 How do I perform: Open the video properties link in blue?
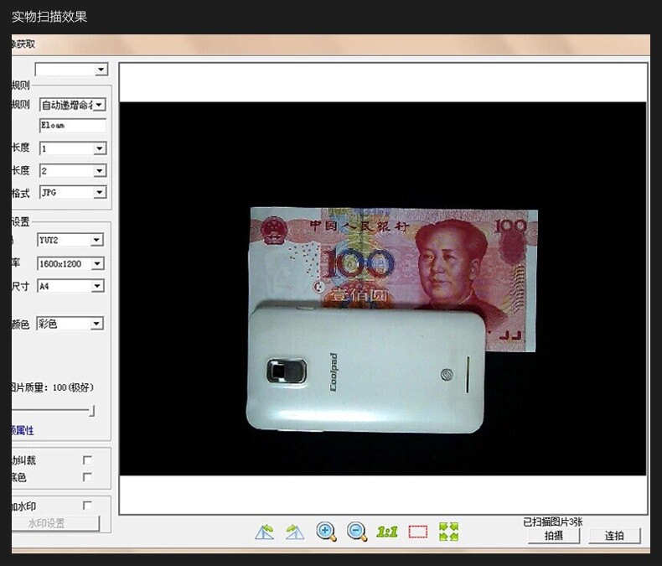[23, 430]
